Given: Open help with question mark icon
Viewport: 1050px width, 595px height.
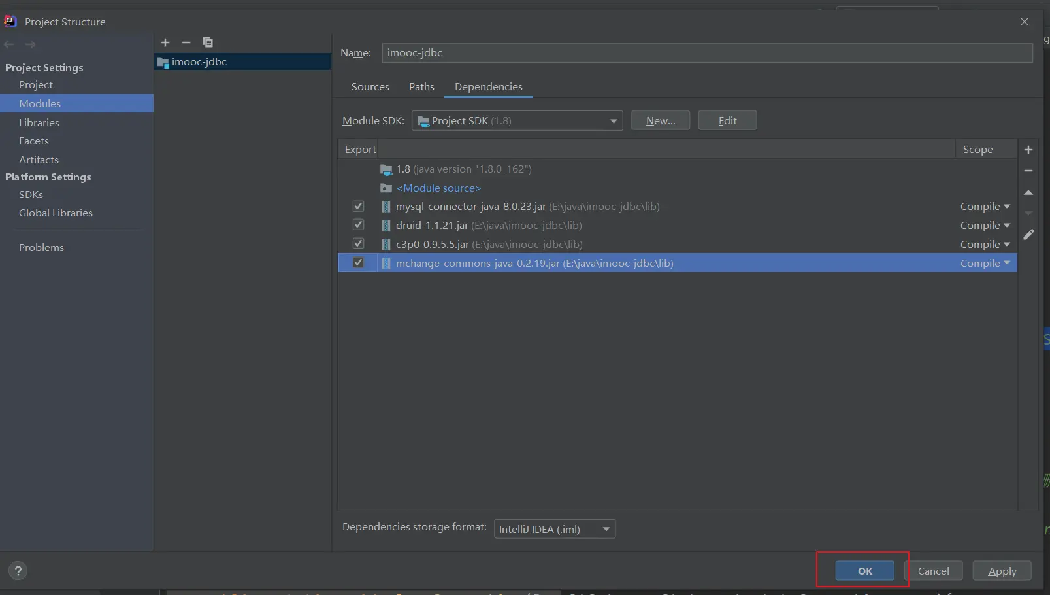Looking at the screenshot, I should [18, 571].
